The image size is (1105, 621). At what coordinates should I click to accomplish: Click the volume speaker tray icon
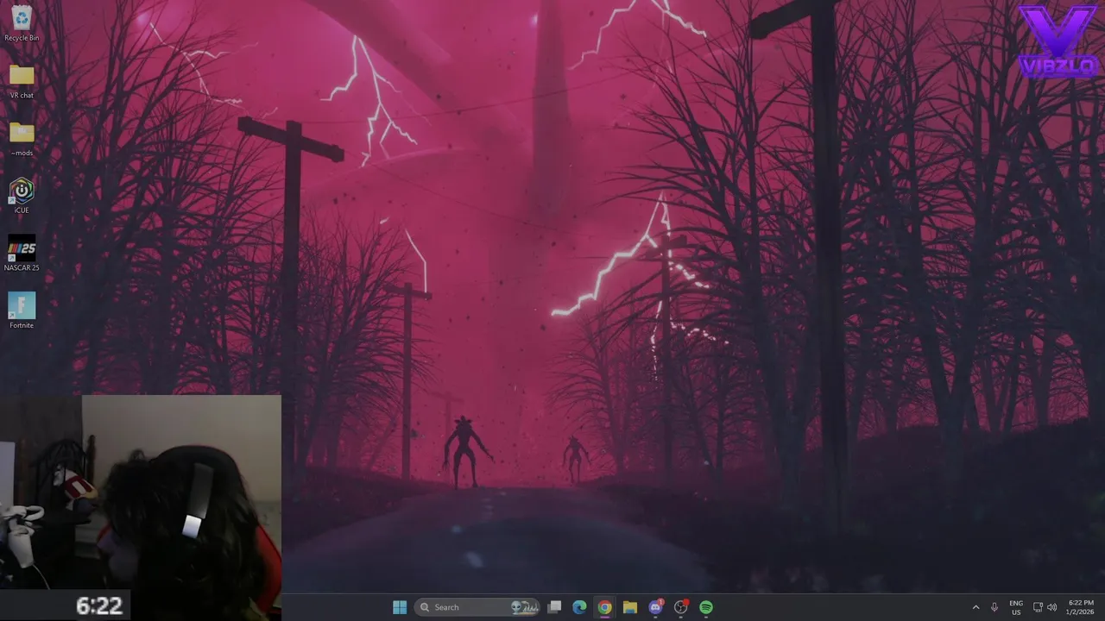coord(1051,607)
